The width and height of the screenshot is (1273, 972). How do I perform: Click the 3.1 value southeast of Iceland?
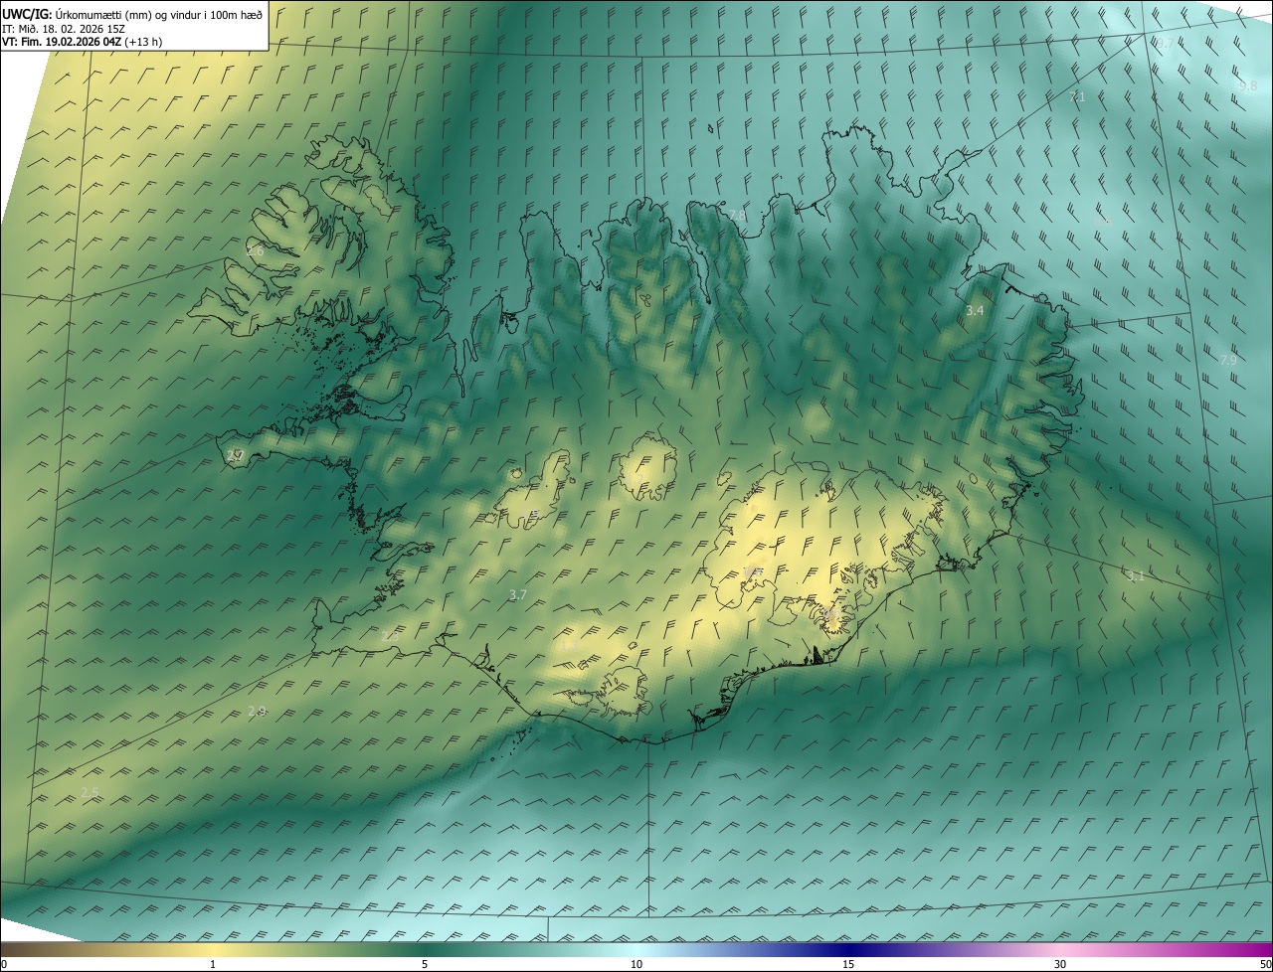(1136, 576)
